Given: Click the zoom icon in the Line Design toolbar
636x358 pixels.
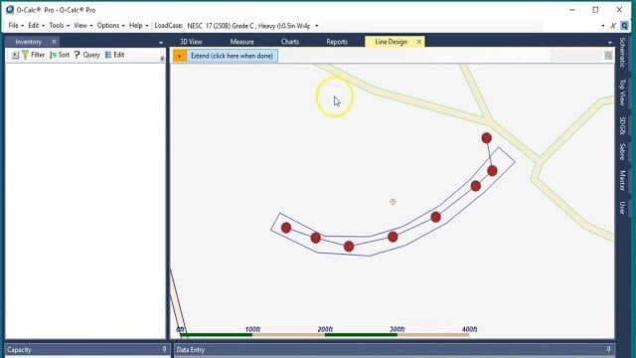Looking at the screenshot, I should pyautogui.click(x=608, y=56).
